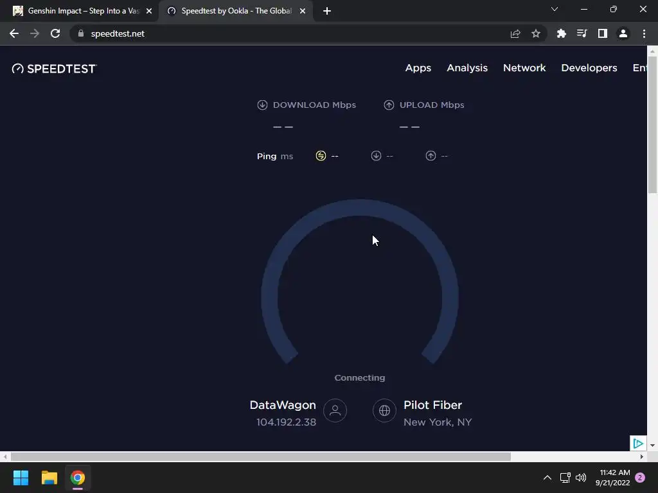Click the download ping arrow icon
The image size is (658, 493).
[376, 156]
